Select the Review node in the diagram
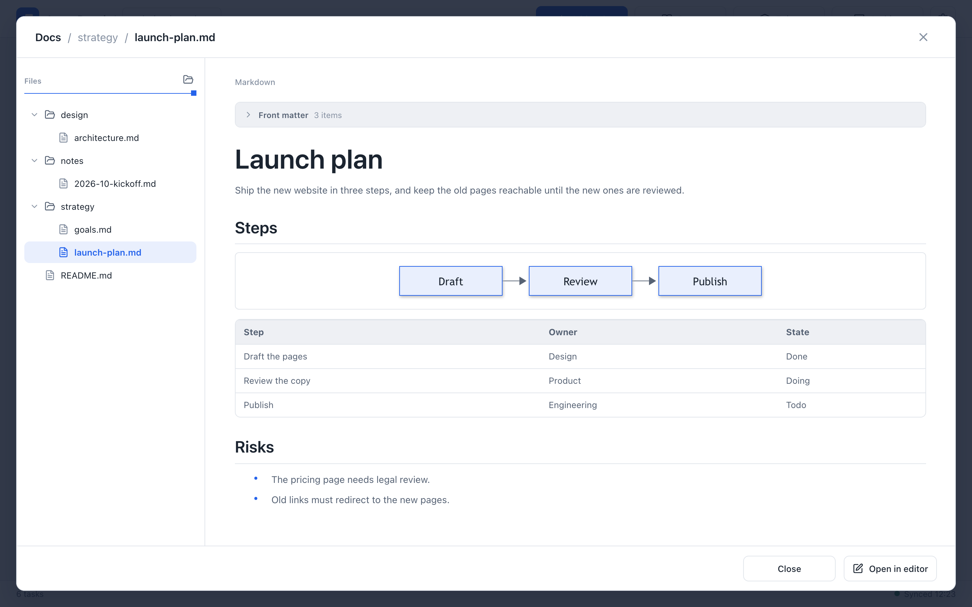The height and width of the screenshot is (607, 972). point(580,281)
